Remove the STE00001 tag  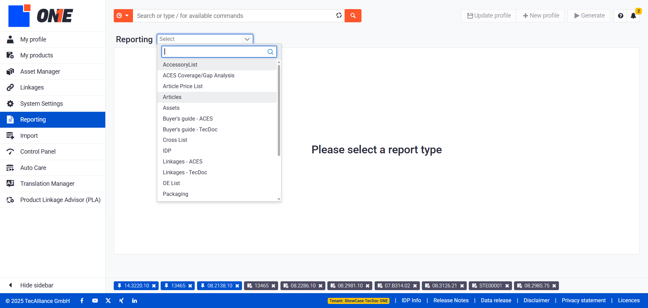point(507,286)
